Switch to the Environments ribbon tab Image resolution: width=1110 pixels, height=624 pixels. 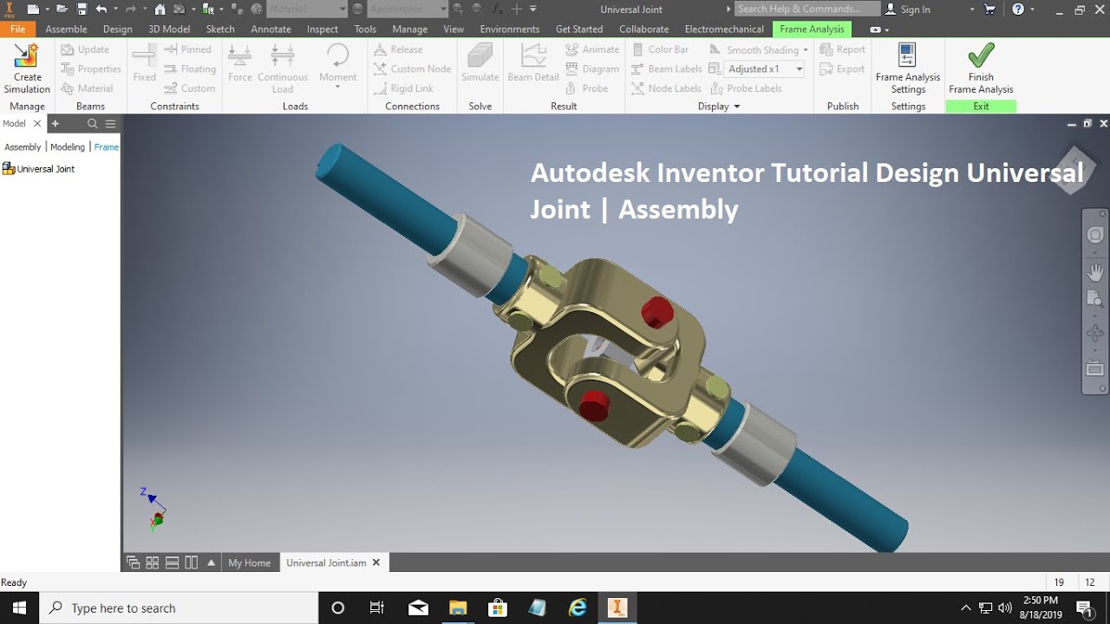pyautogui.click(x=510, y=29)
